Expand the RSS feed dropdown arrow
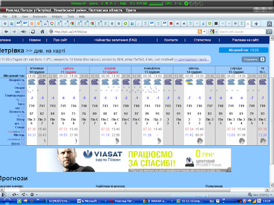Image resolution: width=274 pixels, height=205 pixels. (204, 32)
